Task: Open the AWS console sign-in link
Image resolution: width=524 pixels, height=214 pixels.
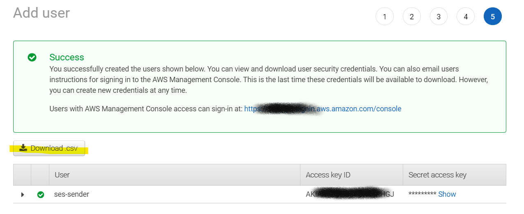Action: coord(323,109)
